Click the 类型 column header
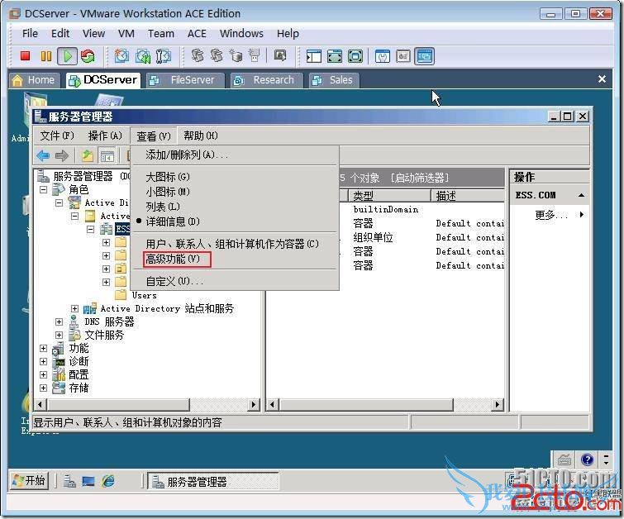This screenshot has width=624, height=519. click(x=389, y=195)
